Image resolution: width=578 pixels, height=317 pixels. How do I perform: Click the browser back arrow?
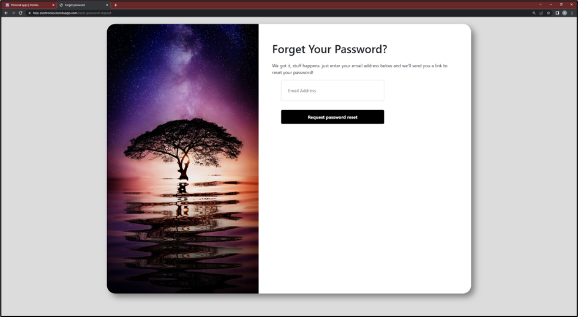6,13
